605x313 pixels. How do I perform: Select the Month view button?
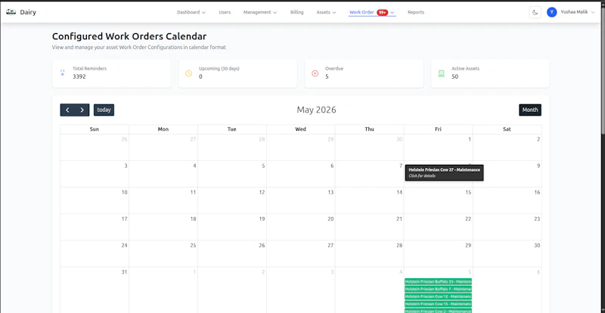(530, 110)
